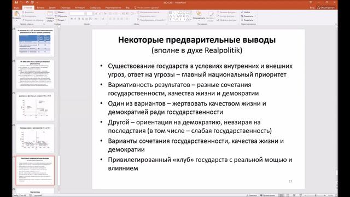Image resolution: width=350 pixels, height=197 pixels.
Task: Click Reset (Сбросить) slide button
Action: coord(61,16)
